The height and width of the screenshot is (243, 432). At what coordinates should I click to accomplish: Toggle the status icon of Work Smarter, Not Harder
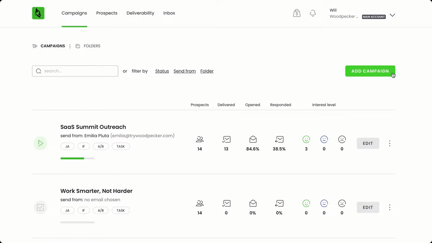40,208
